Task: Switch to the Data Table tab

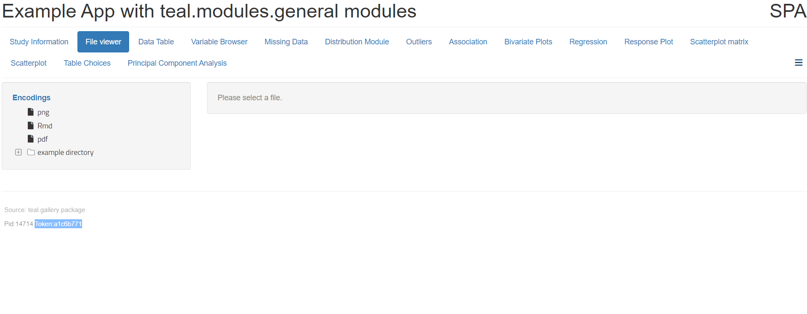Action: (156, 41)
